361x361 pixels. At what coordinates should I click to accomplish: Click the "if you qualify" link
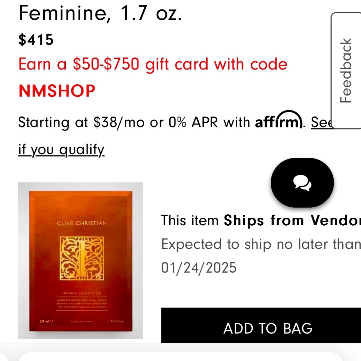click(x=61, y=149)
